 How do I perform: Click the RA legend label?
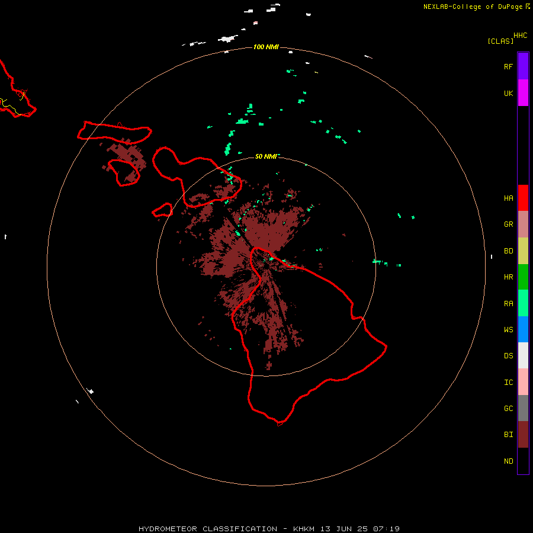(508, 304)
